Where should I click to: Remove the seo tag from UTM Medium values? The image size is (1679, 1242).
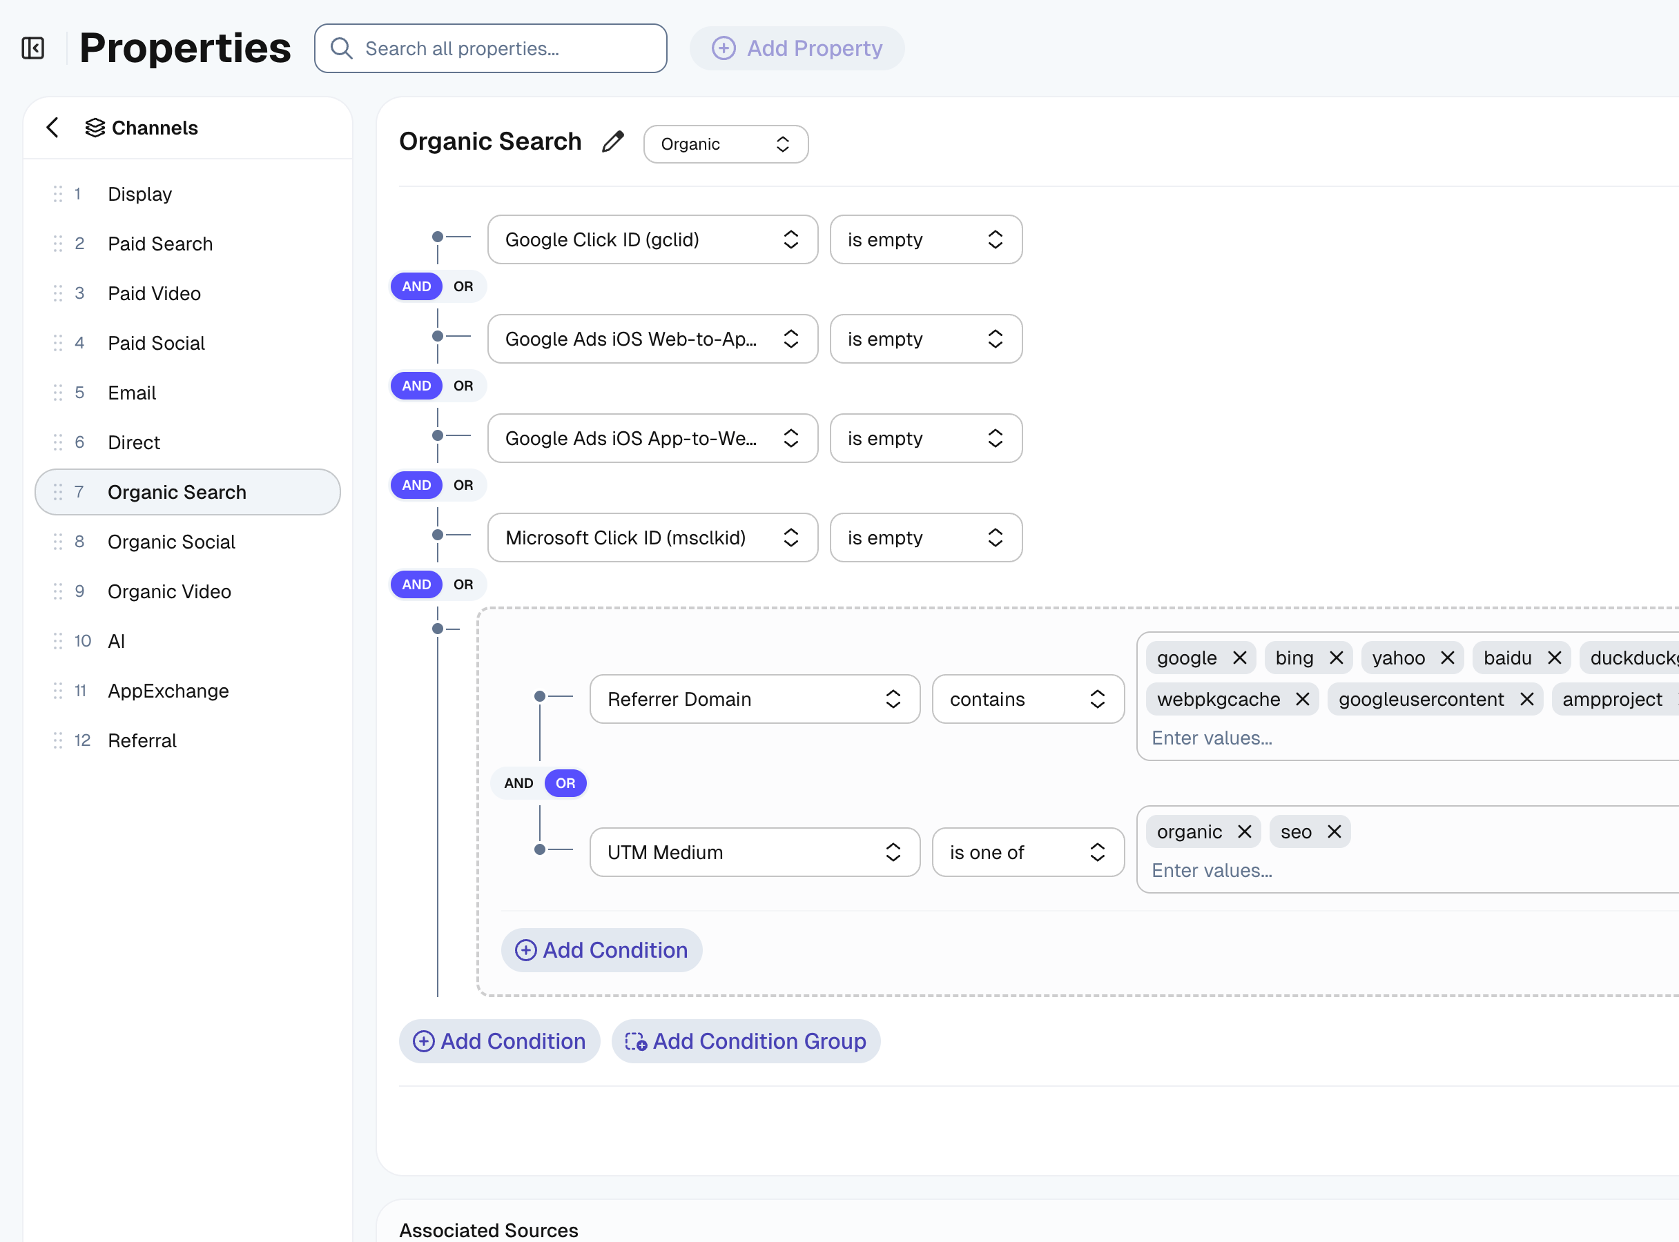tap(1335, 831)
